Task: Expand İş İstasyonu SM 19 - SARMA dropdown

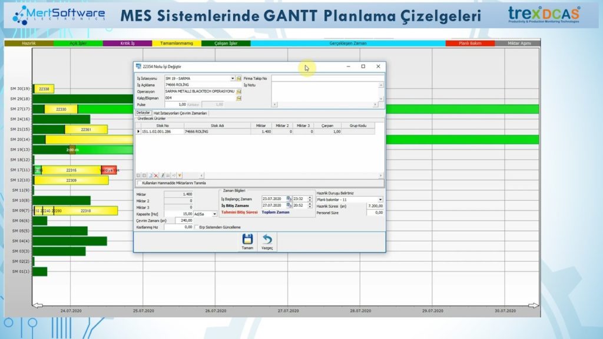Action: [233, 78]
